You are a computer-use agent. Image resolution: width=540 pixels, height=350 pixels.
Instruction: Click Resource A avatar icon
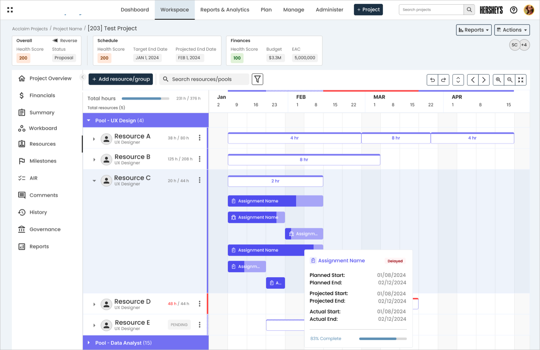point(106,139)
